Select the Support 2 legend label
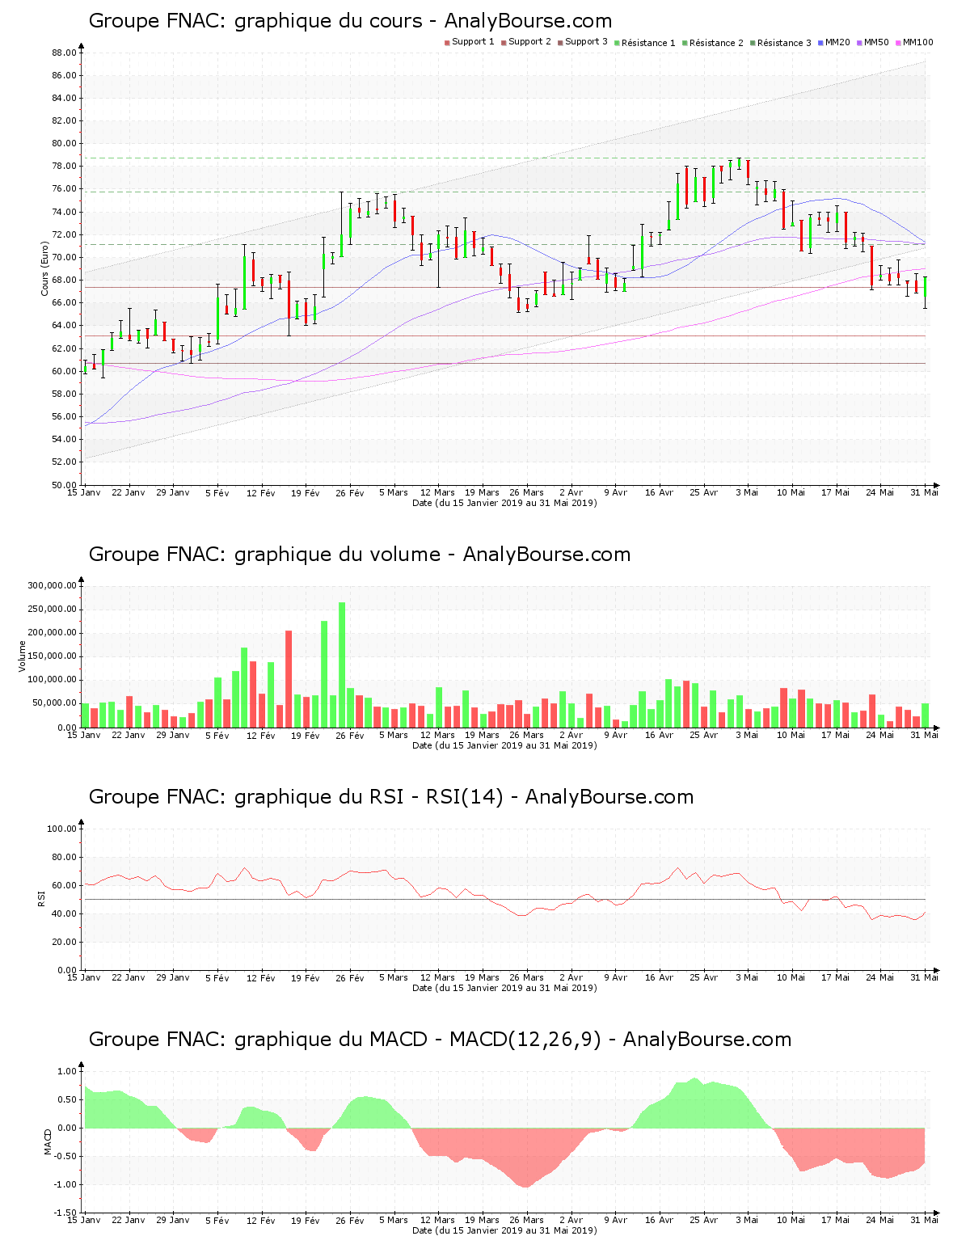The image size is (970, 1253). tap(529, 42)
